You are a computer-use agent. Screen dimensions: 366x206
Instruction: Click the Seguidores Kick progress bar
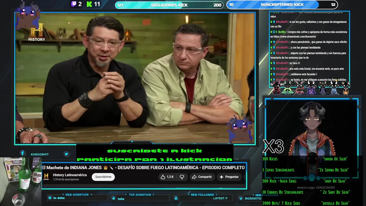tap(169, 5)
